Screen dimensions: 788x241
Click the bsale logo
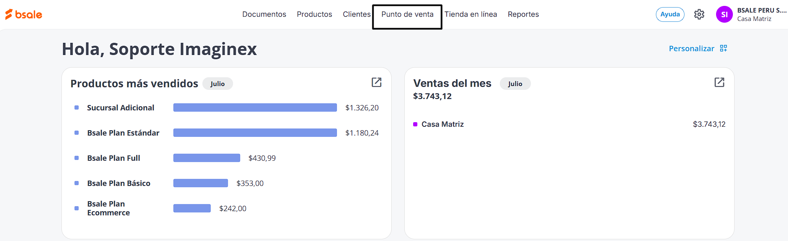pos(24,14)
